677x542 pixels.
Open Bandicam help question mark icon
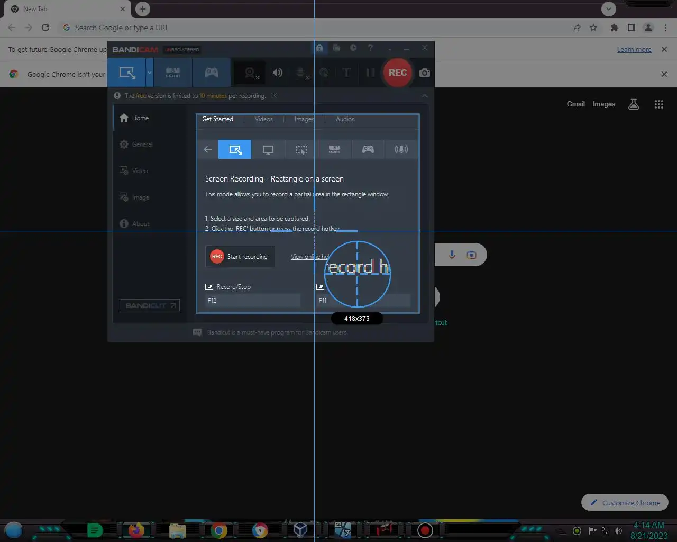(370, 48)
